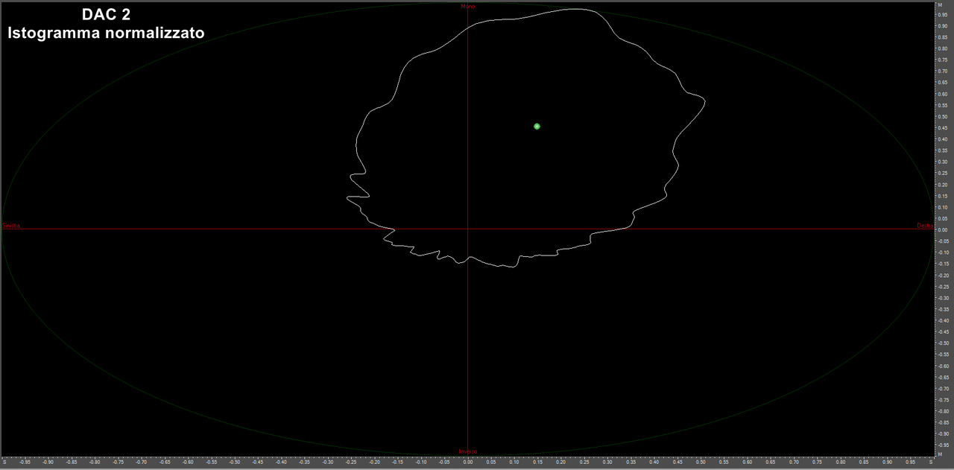Click 0.15 on the horizontal ruler

537,463
